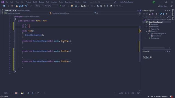Toggle the bookmark icon in toolbar

111,6
